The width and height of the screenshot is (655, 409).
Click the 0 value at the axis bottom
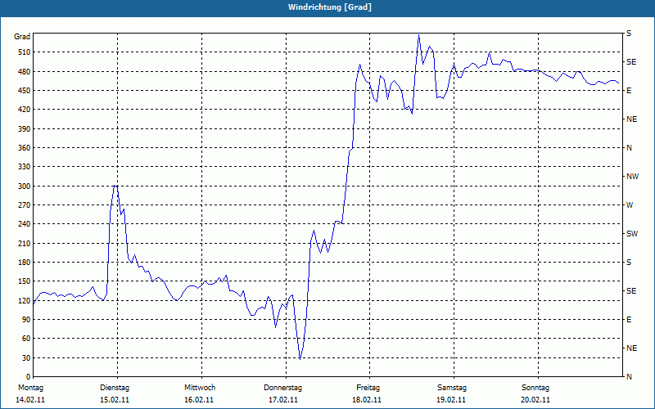(27, 377)
